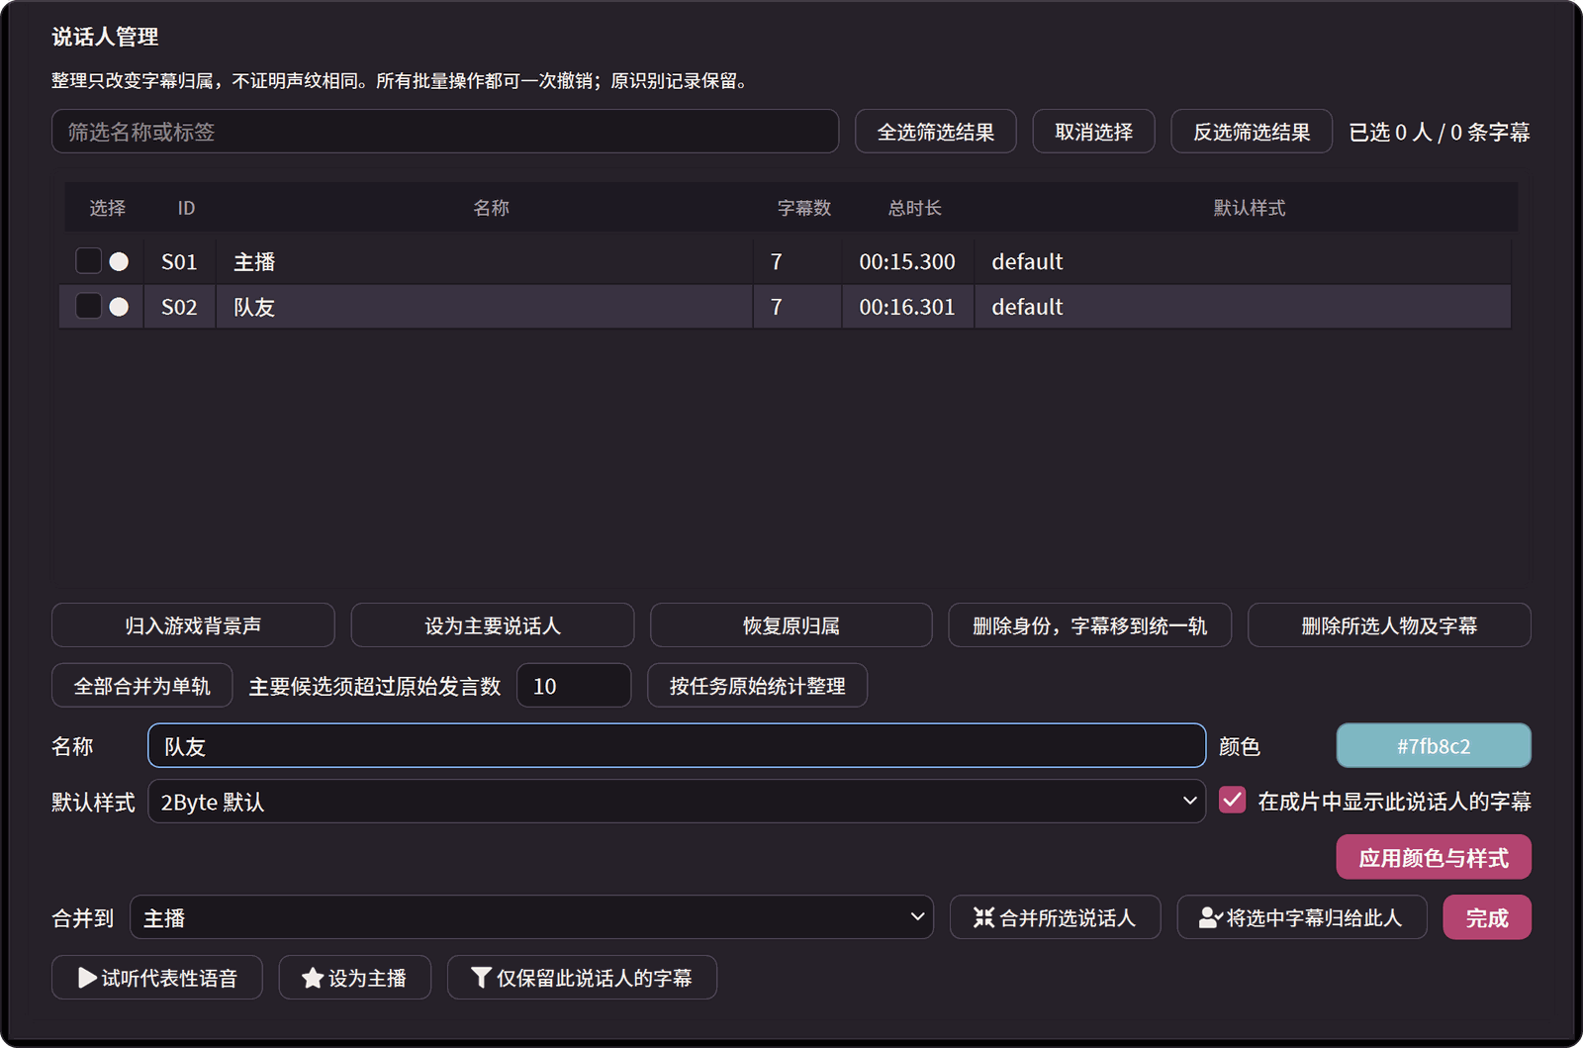Click the user icon on 将选中字幕归给此人
This screenshot has height=1048, width=1583.
[x=1211, y=917]
